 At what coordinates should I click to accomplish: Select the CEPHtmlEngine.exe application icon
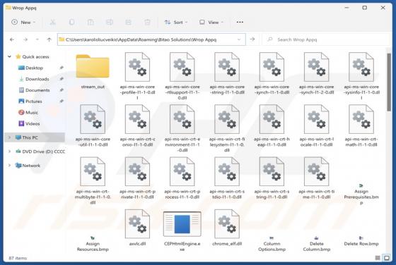[182, 223]
